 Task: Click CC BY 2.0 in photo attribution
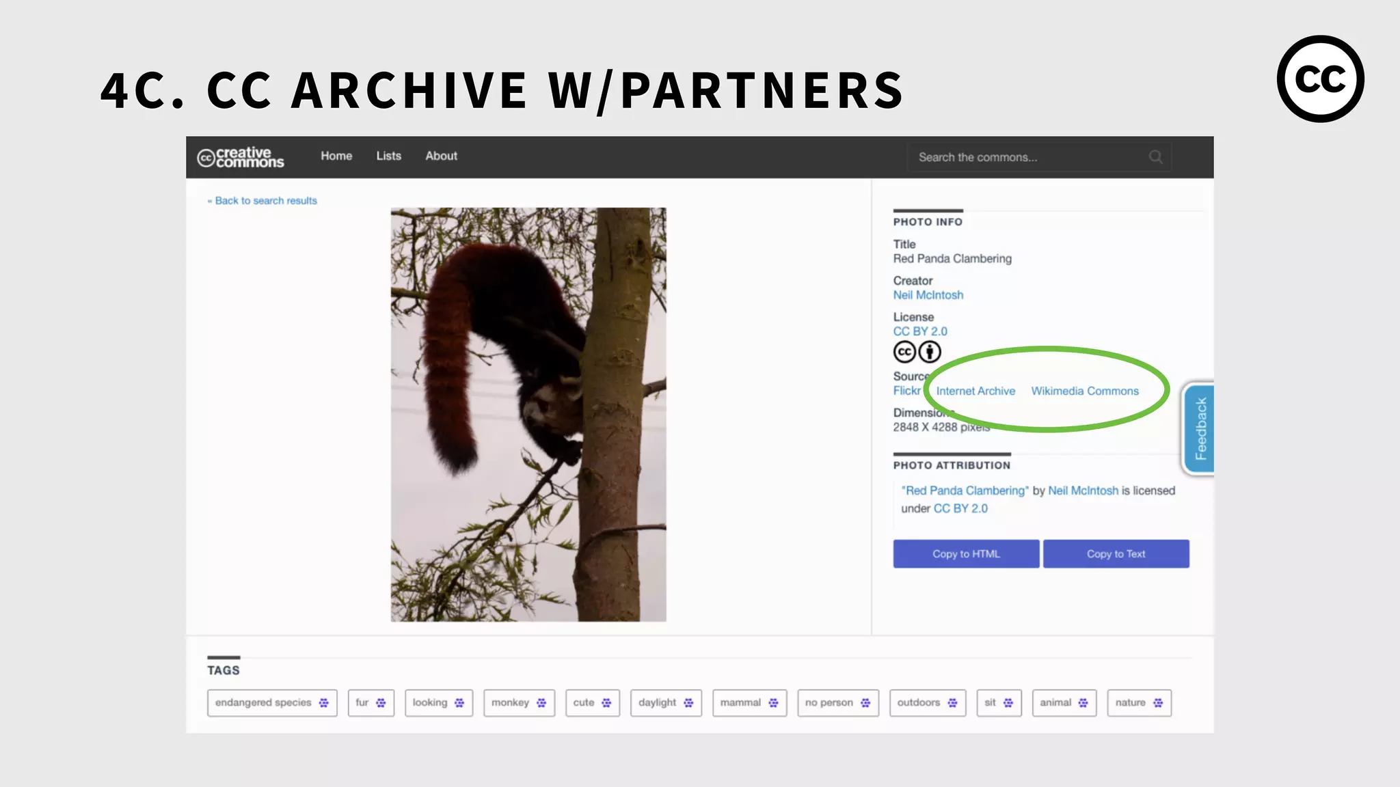coord(960,509)
